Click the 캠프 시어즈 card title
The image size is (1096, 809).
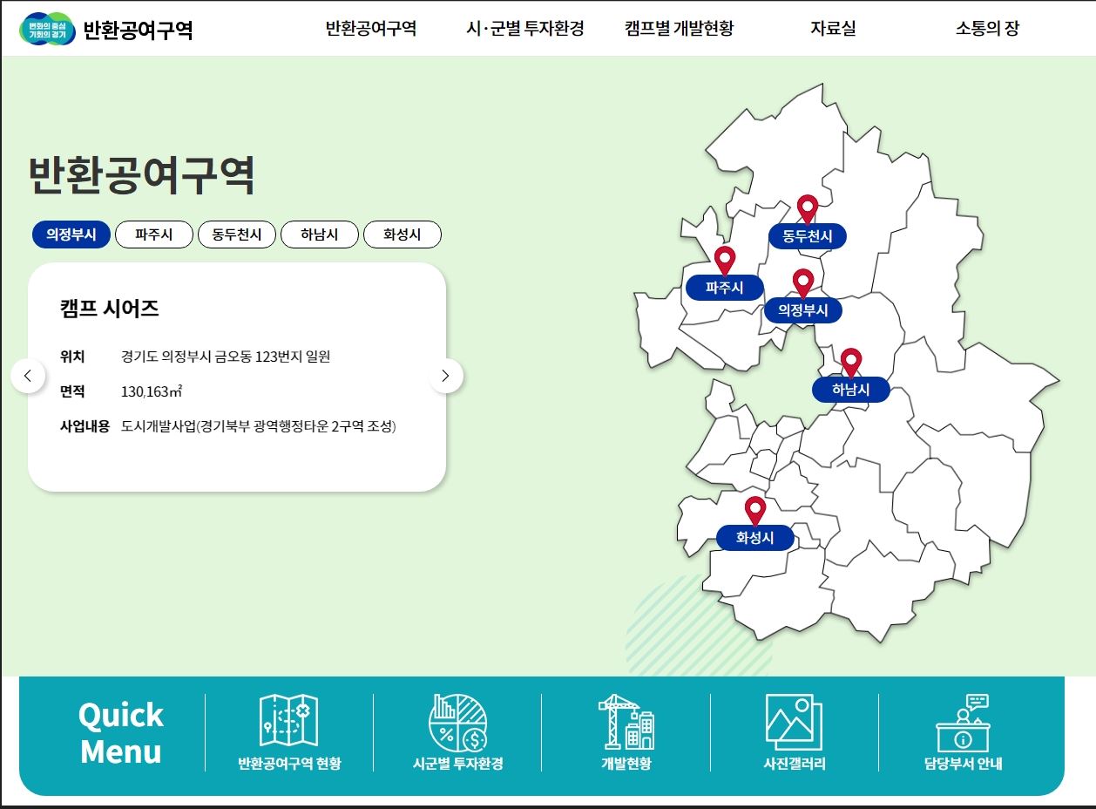(109, 309)
